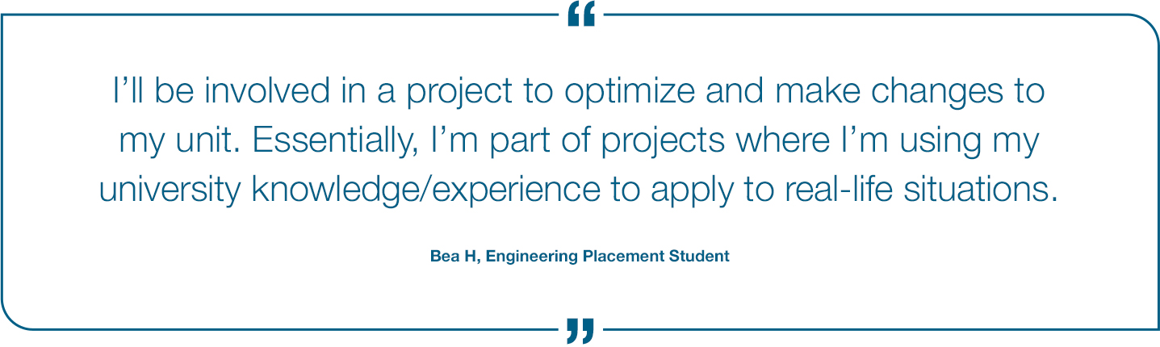This screenshot has height=347, width=1160.
Task: Click the opening quotation mark icon
Action: click(581, 14)
